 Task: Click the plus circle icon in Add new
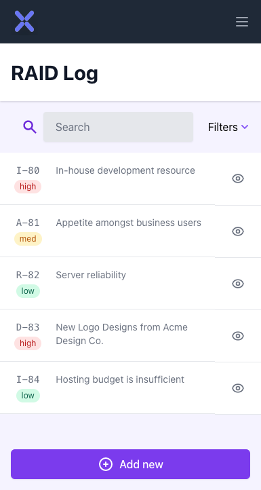(x=106, y=464)
